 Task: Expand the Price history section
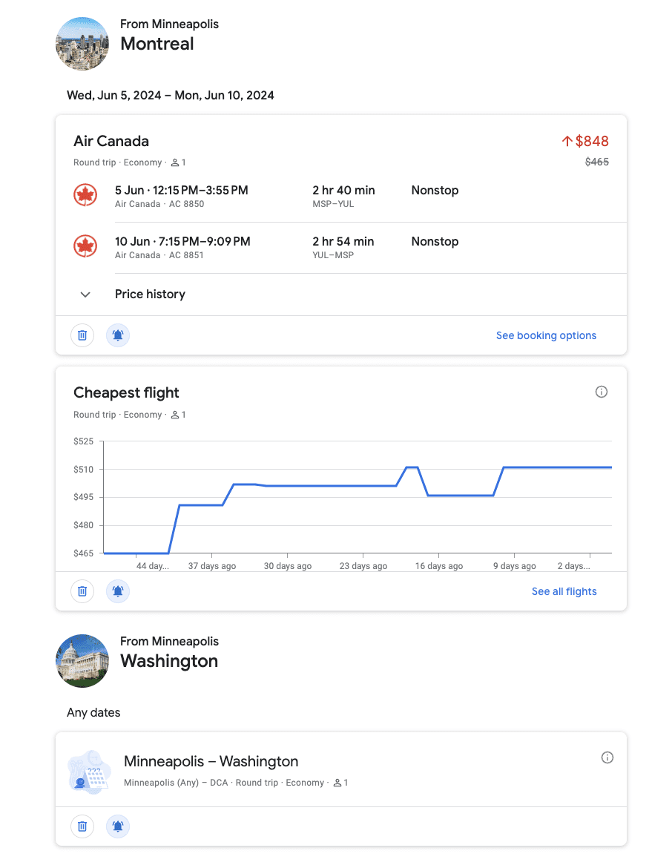tap(85, 295)
